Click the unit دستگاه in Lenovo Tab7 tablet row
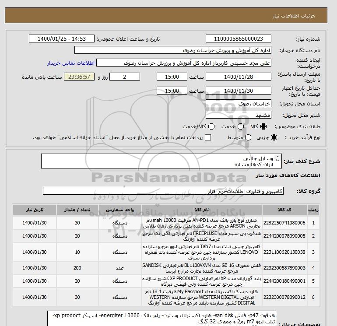This screenshot has height=326, width=337. [120, 252]
